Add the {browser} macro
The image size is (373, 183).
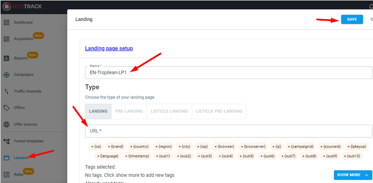[x=224, y=147]
